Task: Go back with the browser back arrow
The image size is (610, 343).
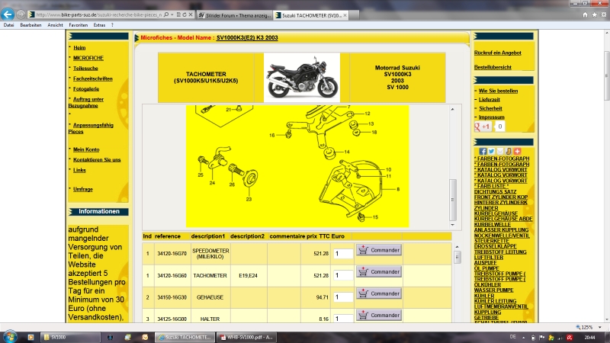Action: [8, 14]
